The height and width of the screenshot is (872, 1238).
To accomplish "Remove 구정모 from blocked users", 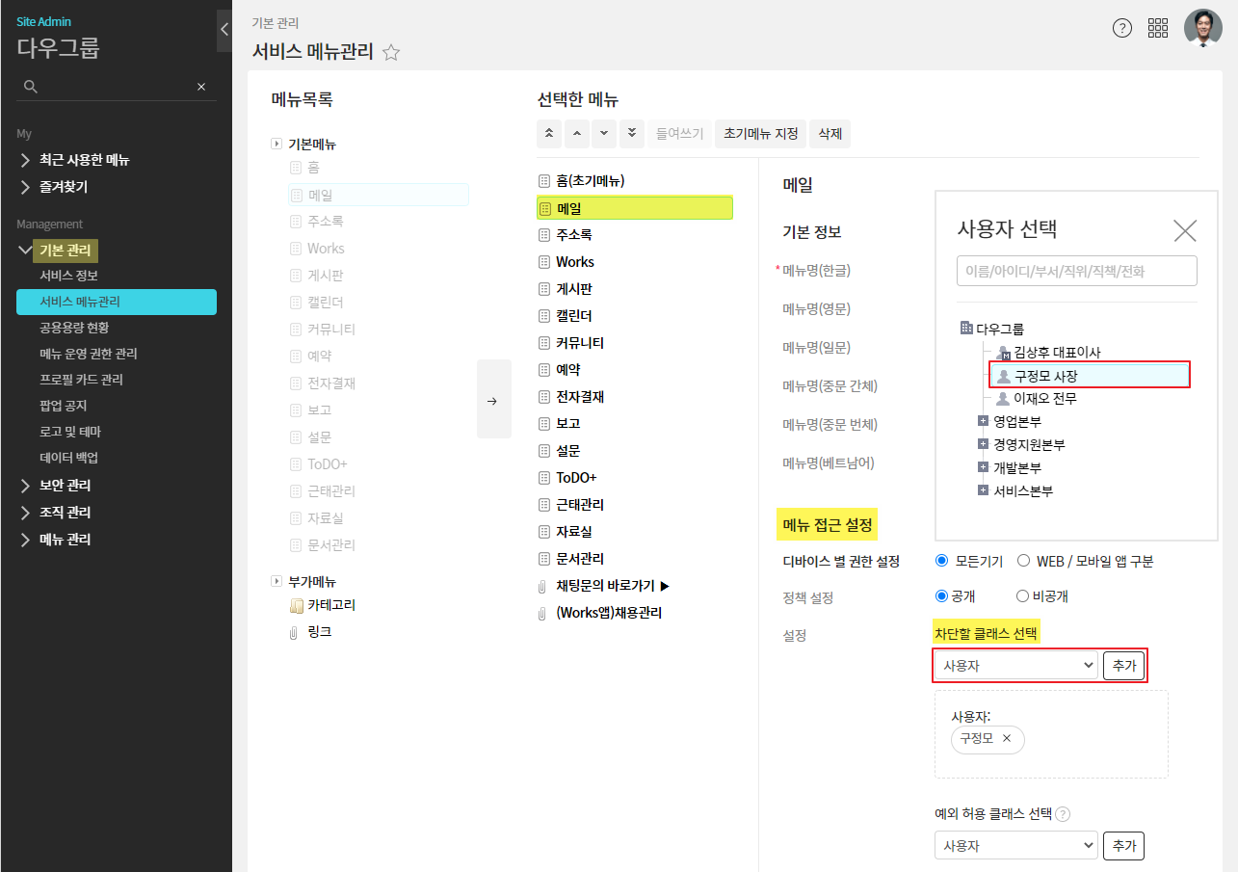I will tap(1007, 739).
